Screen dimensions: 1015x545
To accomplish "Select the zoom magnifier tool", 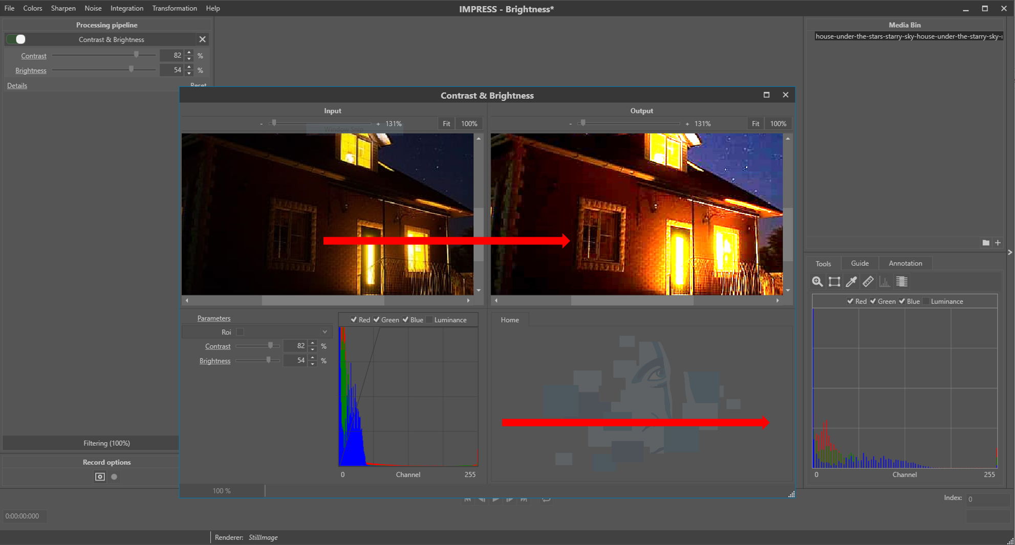I will pyautogui.click(x=817, y=282).
